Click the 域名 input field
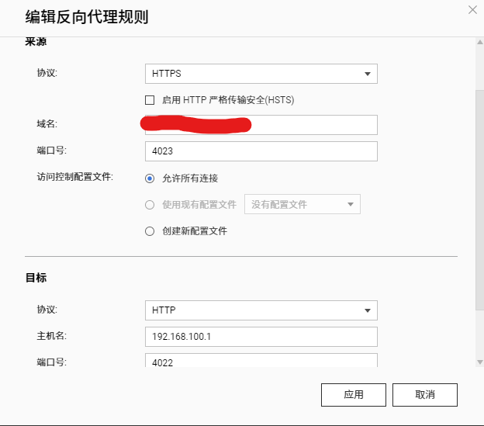 pyautogui.click(x=310, y=125)
